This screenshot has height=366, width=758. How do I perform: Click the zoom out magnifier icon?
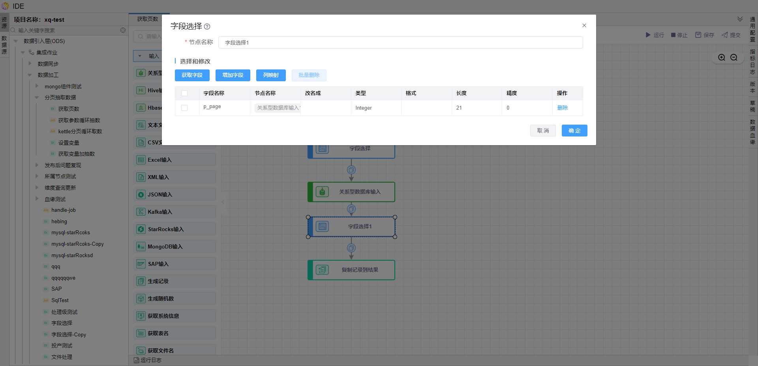(734, 58)
